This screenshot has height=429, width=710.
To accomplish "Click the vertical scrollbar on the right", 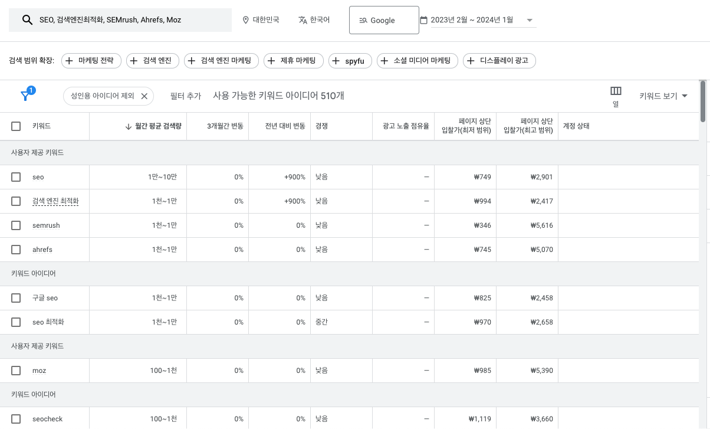I will coord(703,100).
